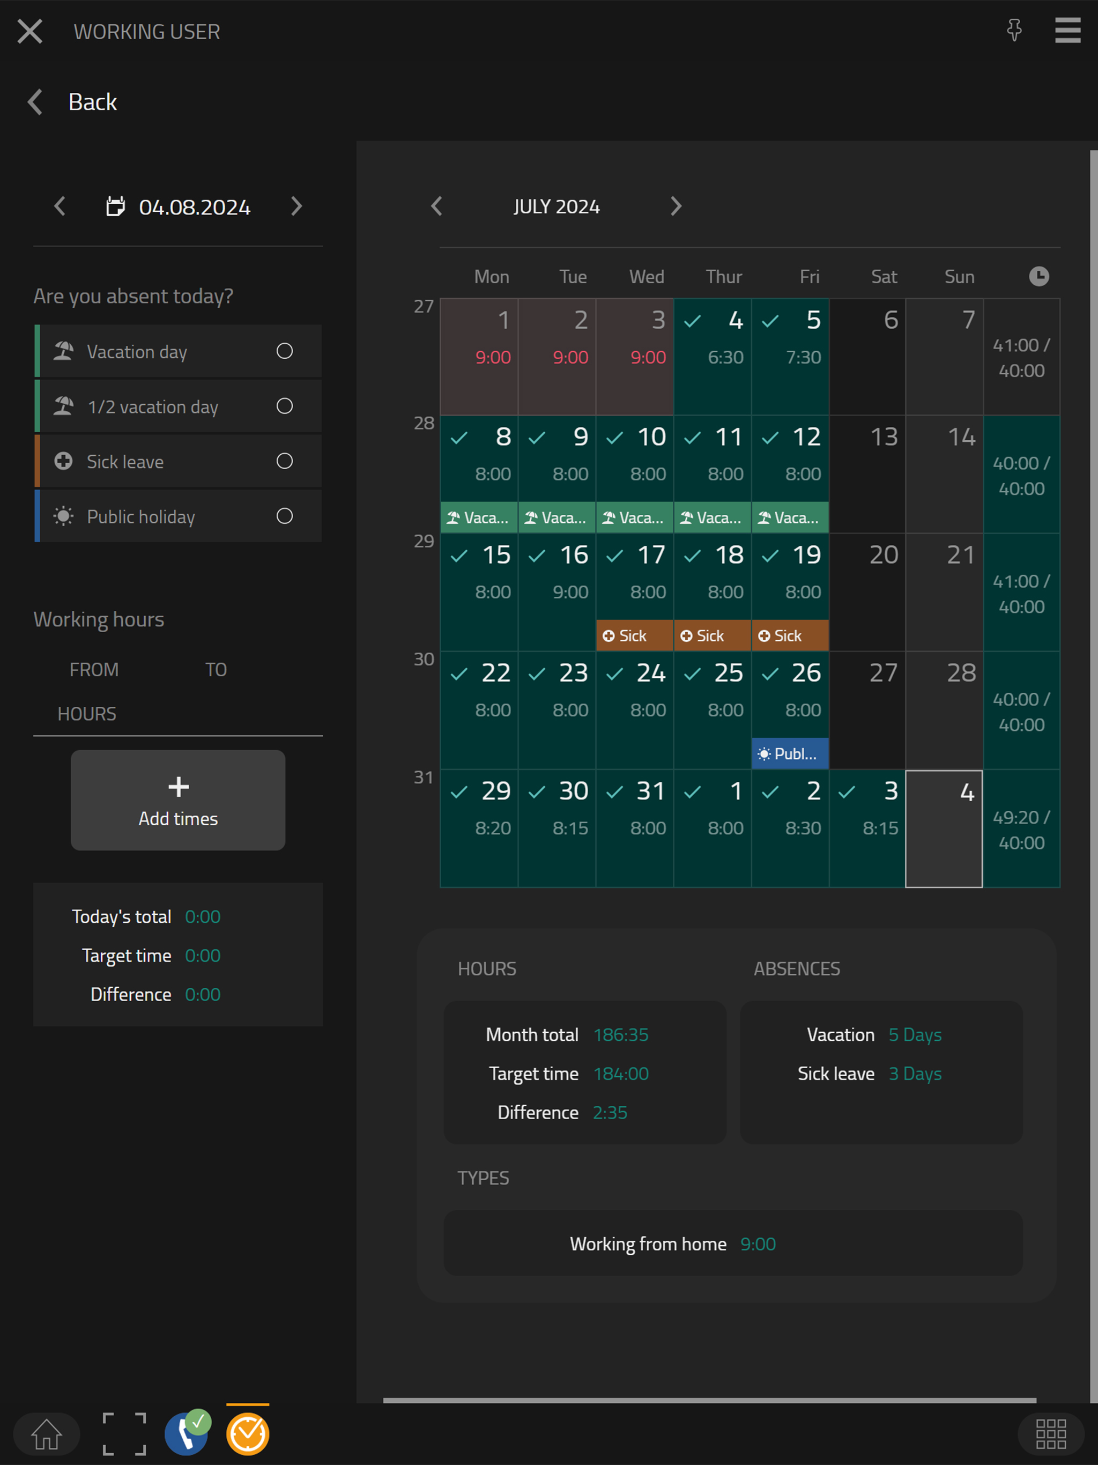
Task: Click the Sick tag on 19 July
Action: coord(790,635)
